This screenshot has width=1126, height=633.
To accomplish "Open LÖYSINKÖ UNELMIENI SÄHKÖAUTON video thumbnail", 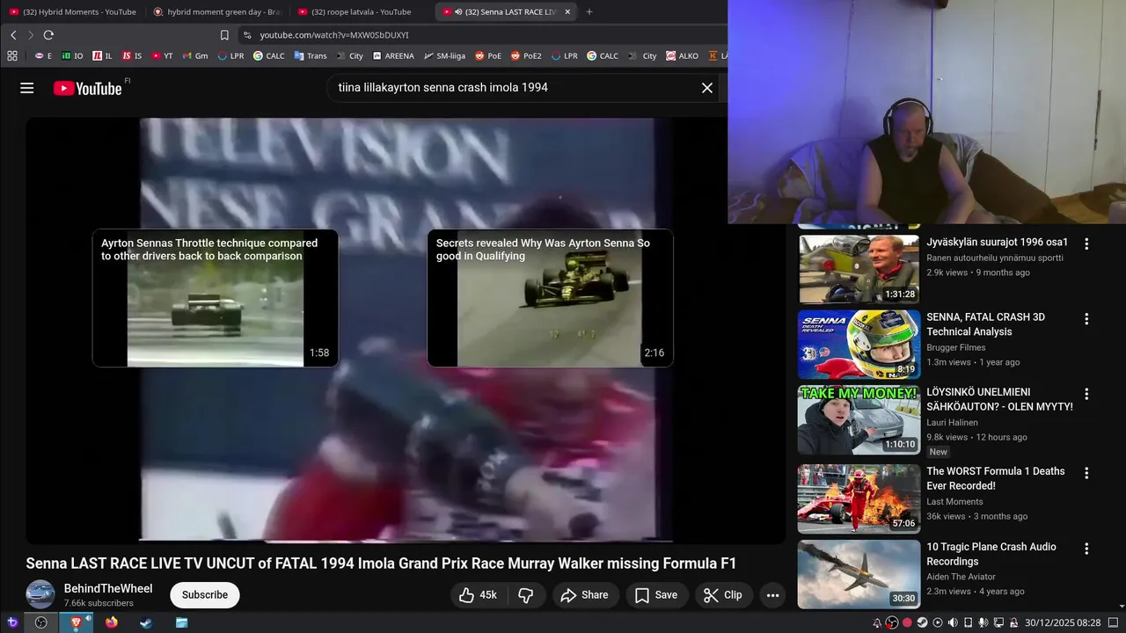I will (859, 420).
